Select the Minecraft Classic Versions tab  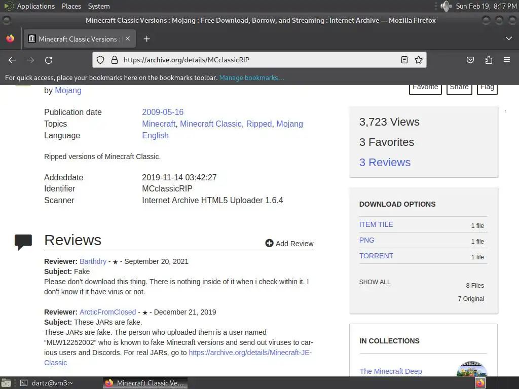point(79,39)
